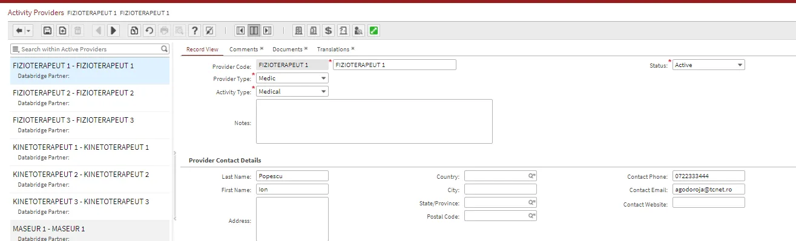Close the Translations tab with its x

(353, 49)
